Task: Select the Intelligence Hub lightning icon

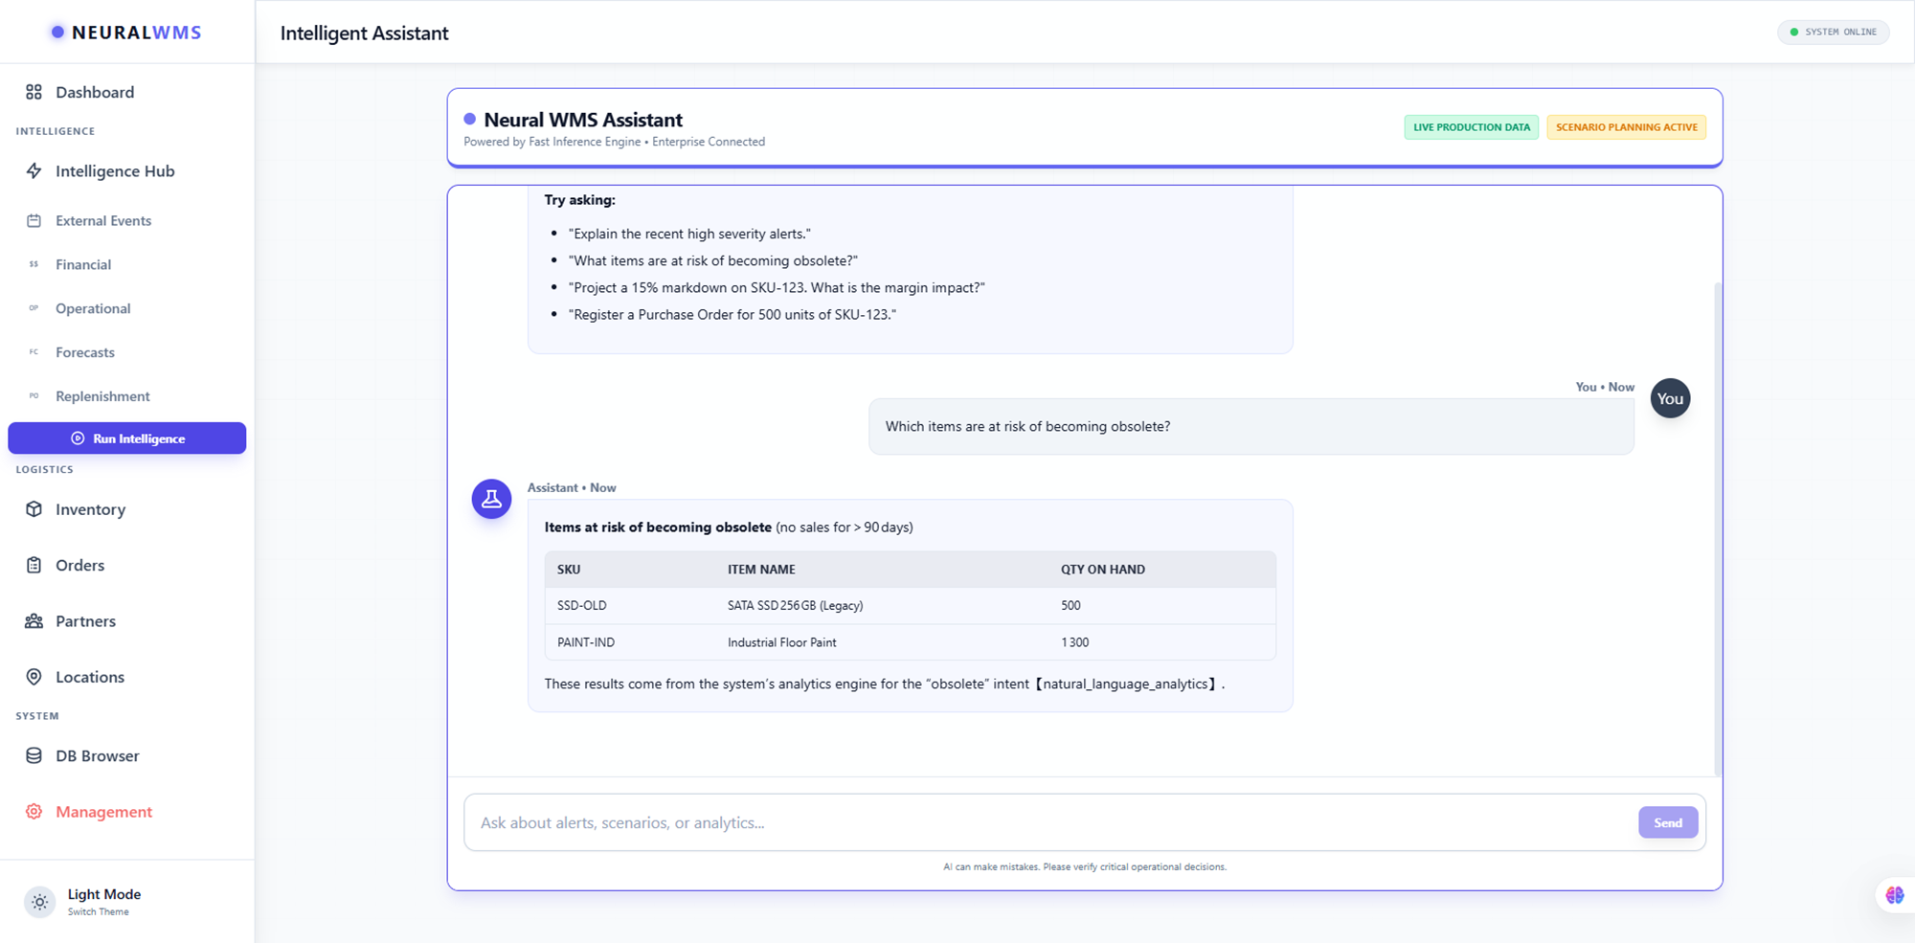Action: click(34, 170)
